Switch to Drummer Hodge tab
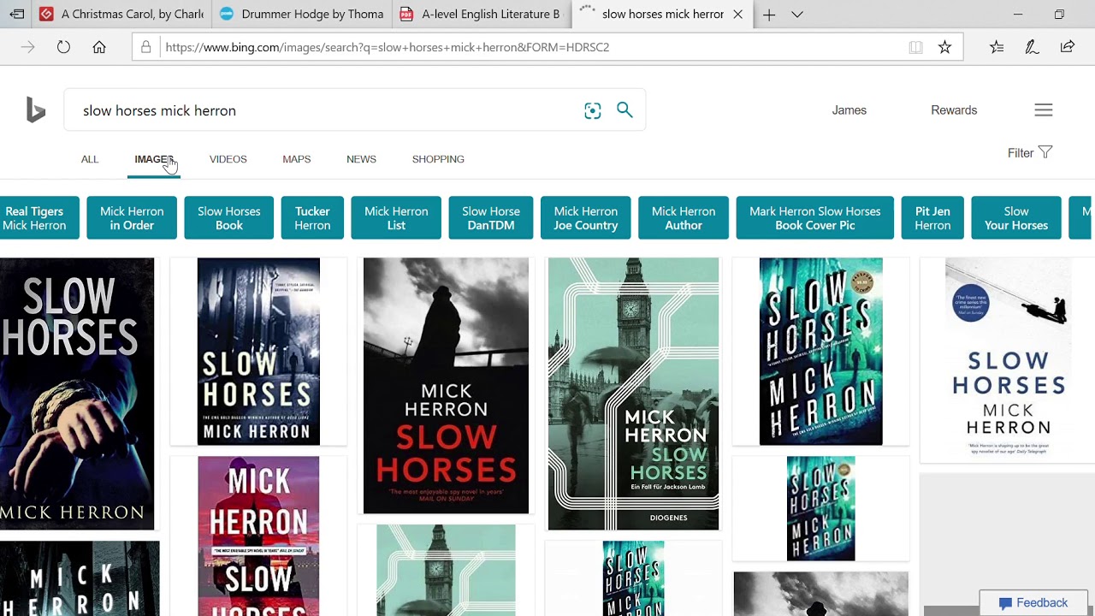 tap(303, 15)
